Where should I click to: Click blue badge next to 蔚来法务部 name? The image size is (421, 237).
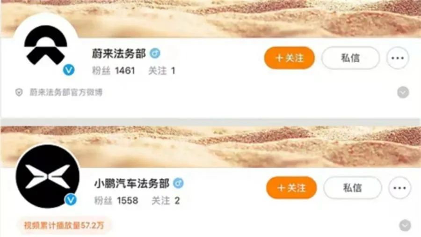(155, 53)
